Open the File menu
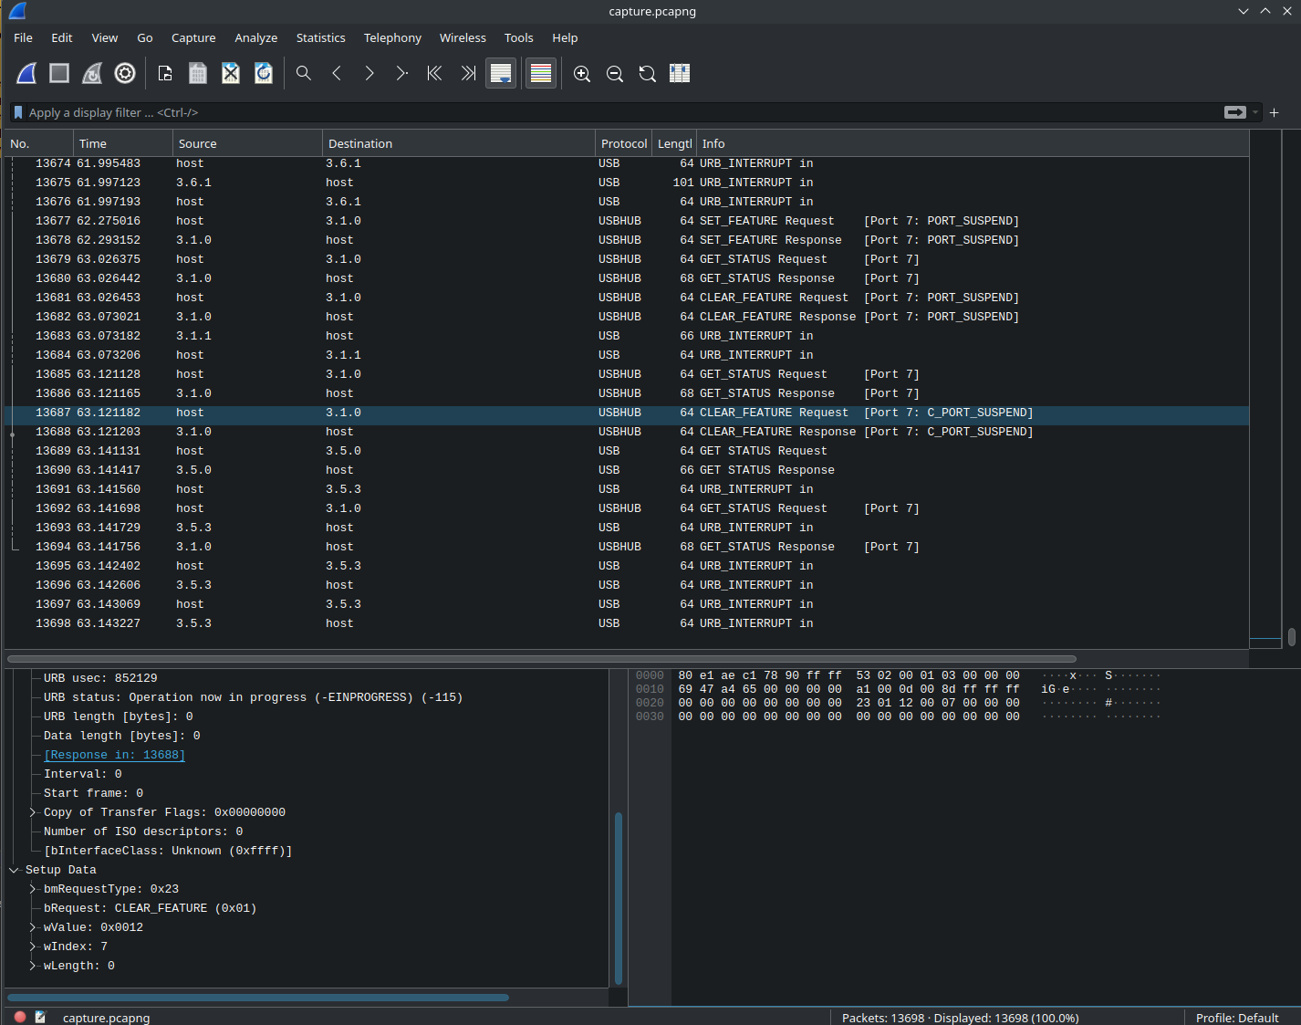Viewport: 1301px width, 1025px height. [x=23, y=37]
